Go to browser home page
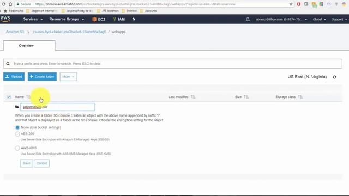This screenshot has height=196, width=349. (x=10, y=4)
